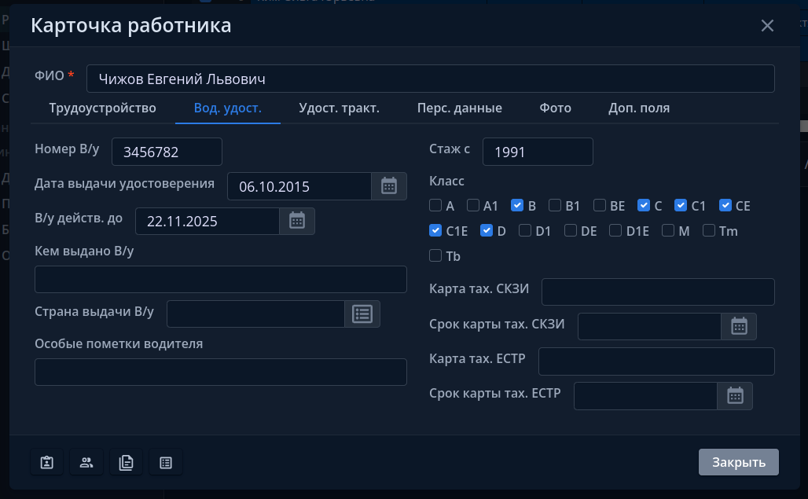The width and height of the screenshot is (808, 499).
Task: Click the people group icon in footer
Action: [86, 463]
